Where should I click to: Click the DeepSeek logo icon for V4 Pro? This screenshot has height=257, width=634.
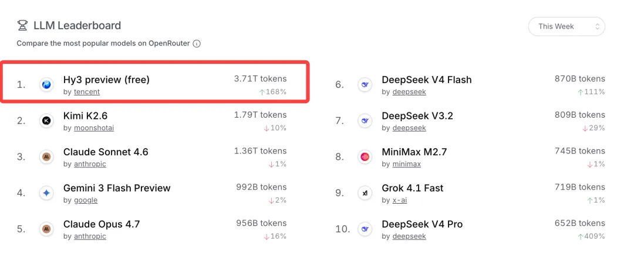[365, 229]
